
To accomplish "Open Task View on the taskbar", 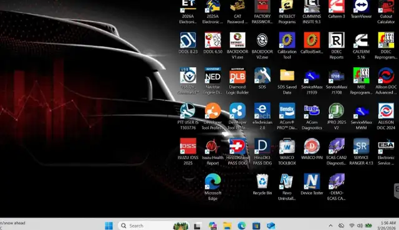I will [x=197, y=226].
